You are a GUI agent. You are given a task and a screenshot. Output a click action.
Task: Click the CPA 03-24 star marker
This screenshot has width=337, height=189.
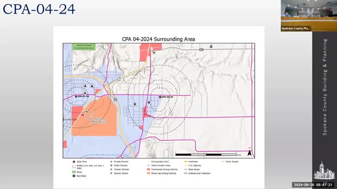pyautogui.click(x=76, y=97)
